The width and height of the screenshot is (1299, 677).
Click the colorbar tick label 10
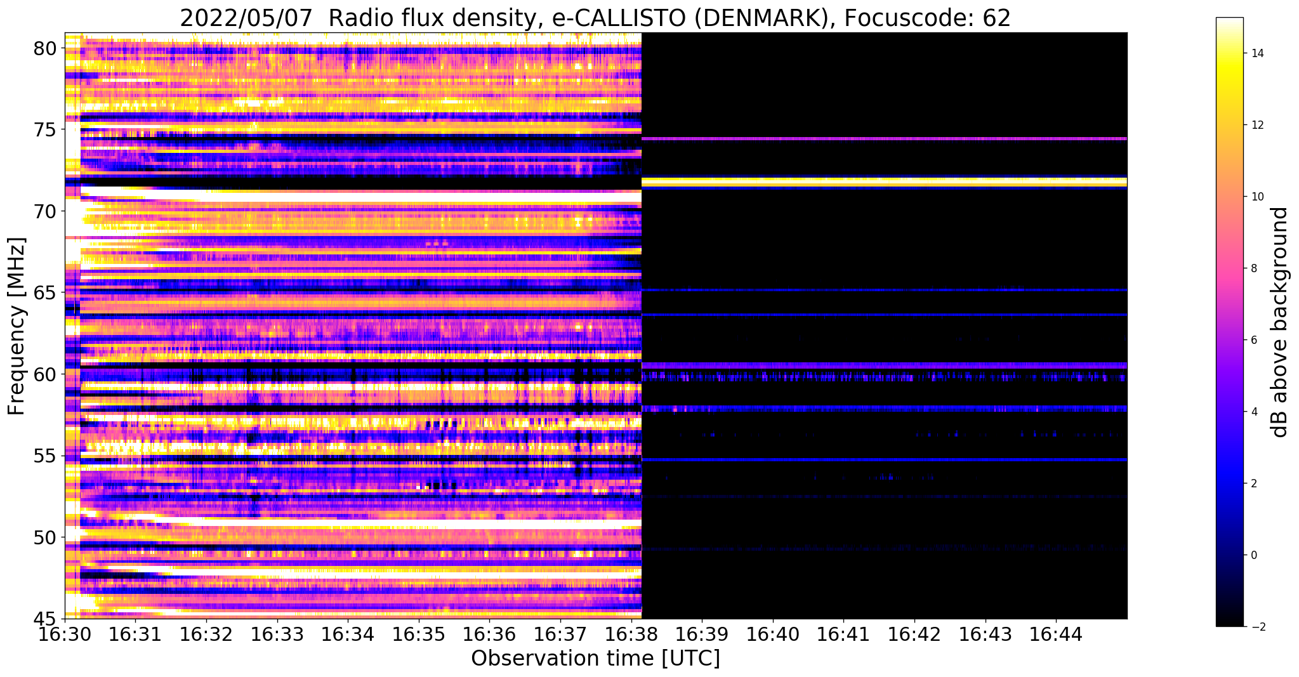point(1256,197)
